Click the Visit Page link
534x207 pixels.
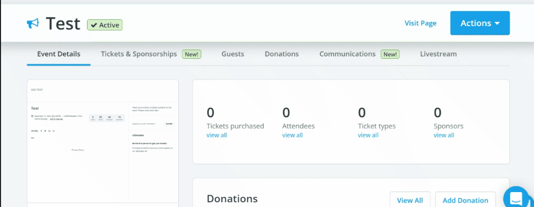[420, 23]
